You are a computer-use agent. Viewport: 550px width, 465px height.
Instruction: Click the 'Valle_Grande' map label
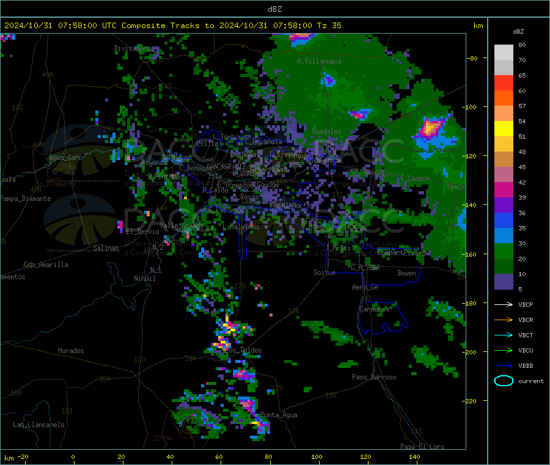tap(182, 225)
